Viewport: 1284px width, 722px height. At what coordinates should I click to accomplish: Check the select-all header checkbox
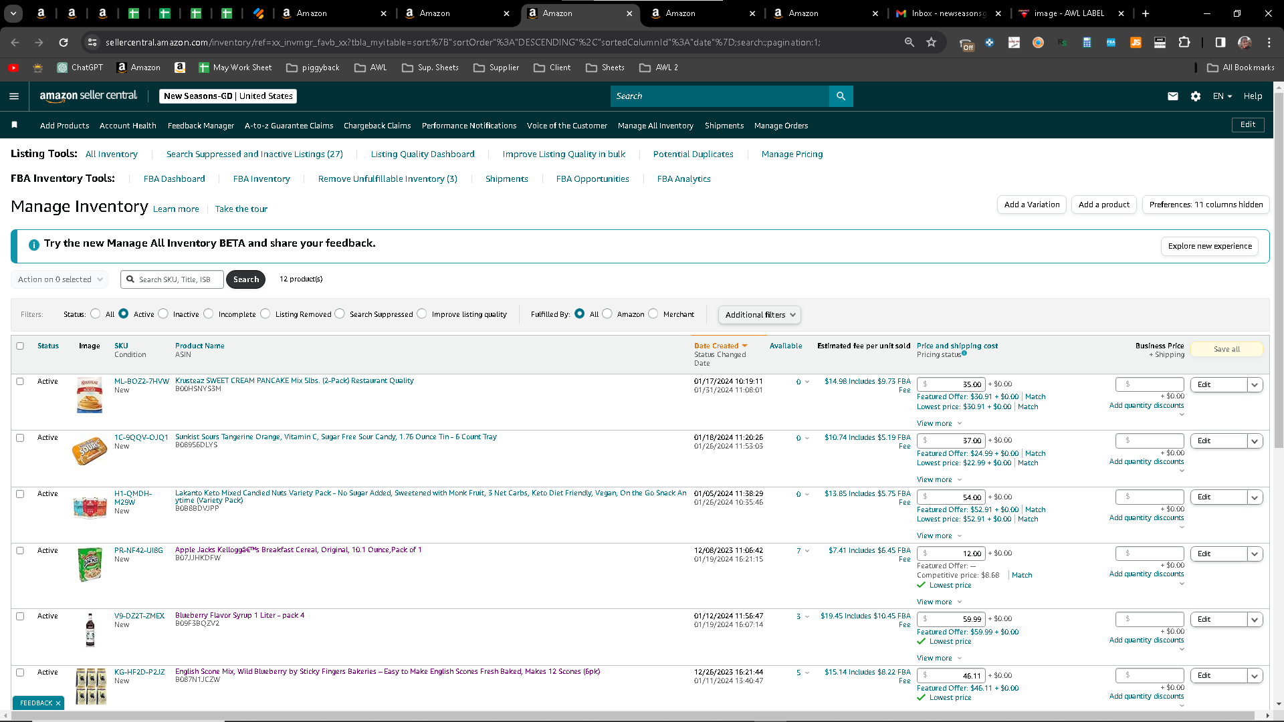tap(20, 346)
